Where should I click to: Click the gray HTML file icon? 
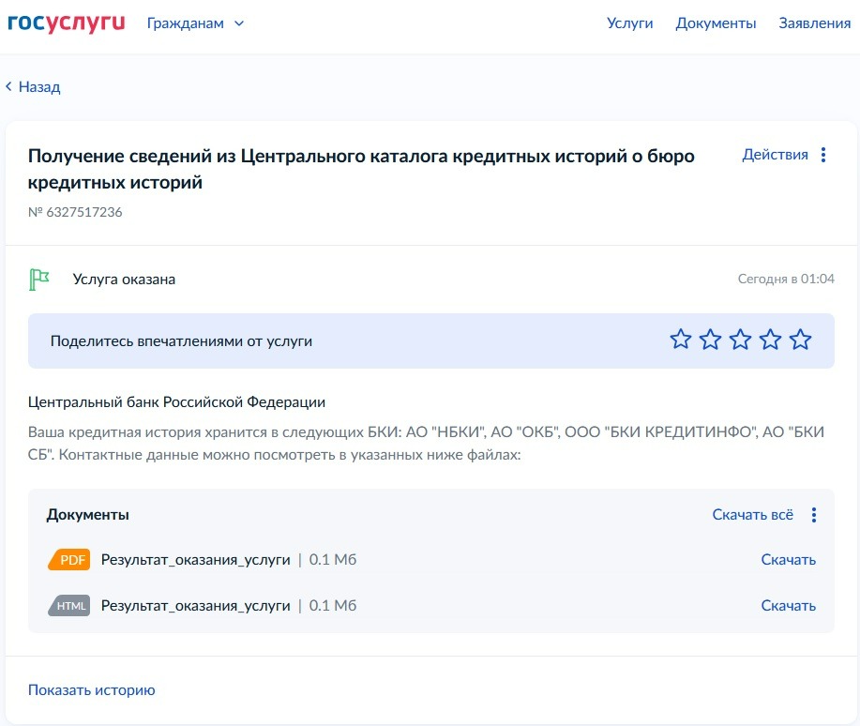tap(68, 606)
